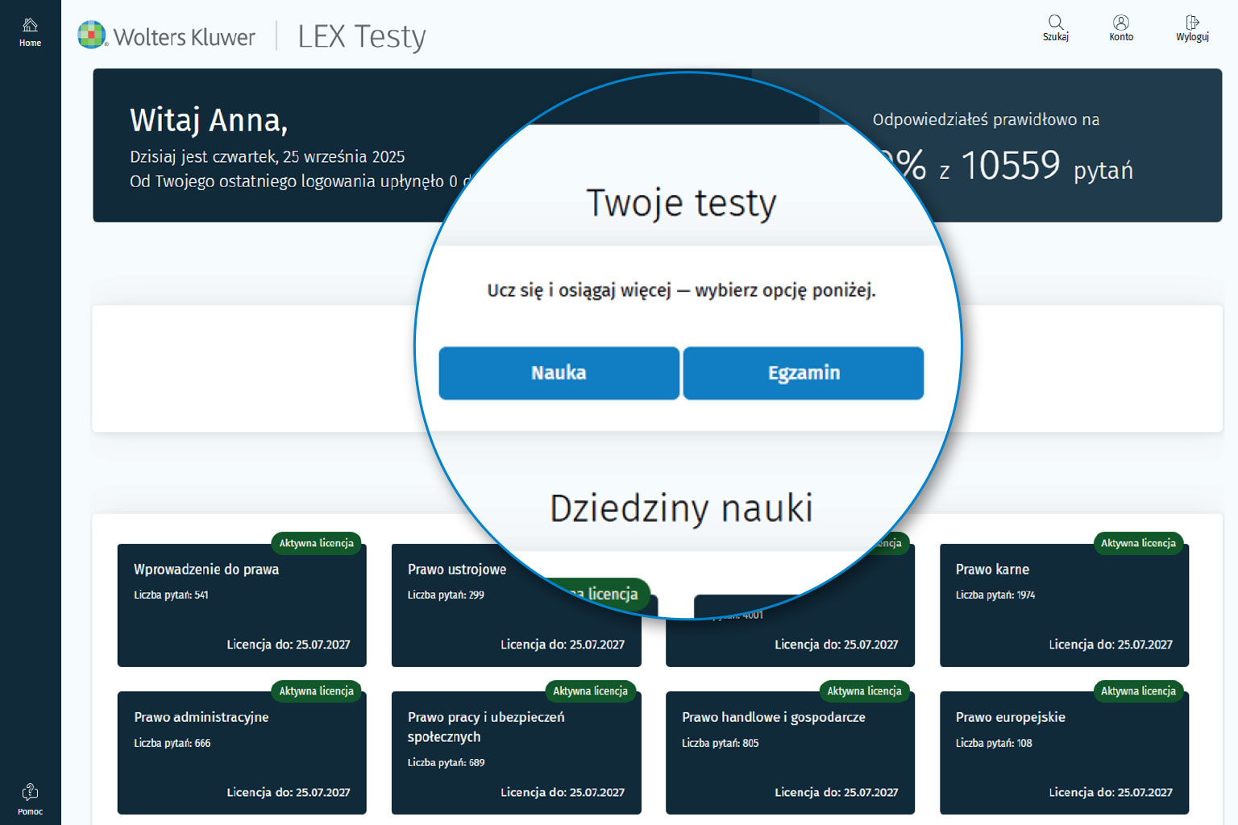Click the Wyloguj logout icon

[1192, 27]
